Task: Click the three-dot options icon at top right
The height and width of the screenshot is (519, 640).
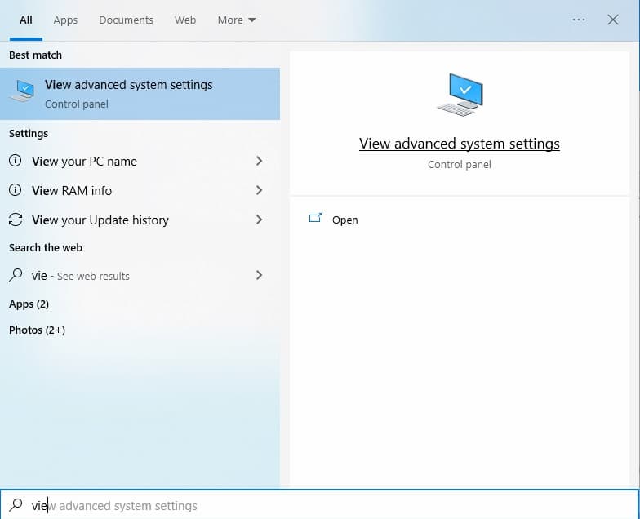Action: click(x=579, y=20)
